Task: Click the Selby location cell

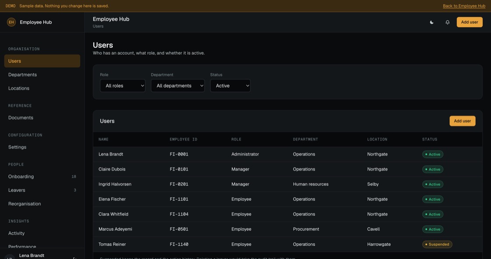Action: click(x=373, y=184)
